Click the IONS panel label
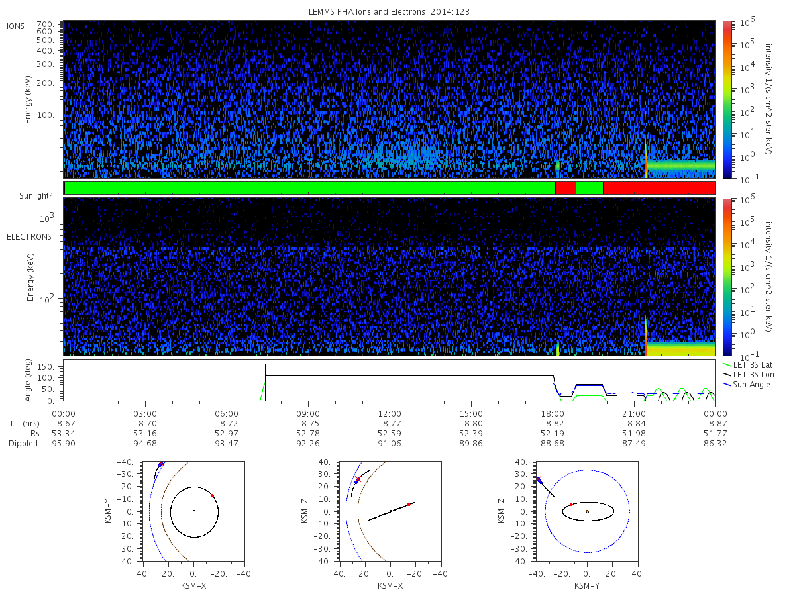Viewport: 795px width, 596px height. [16, 26]
